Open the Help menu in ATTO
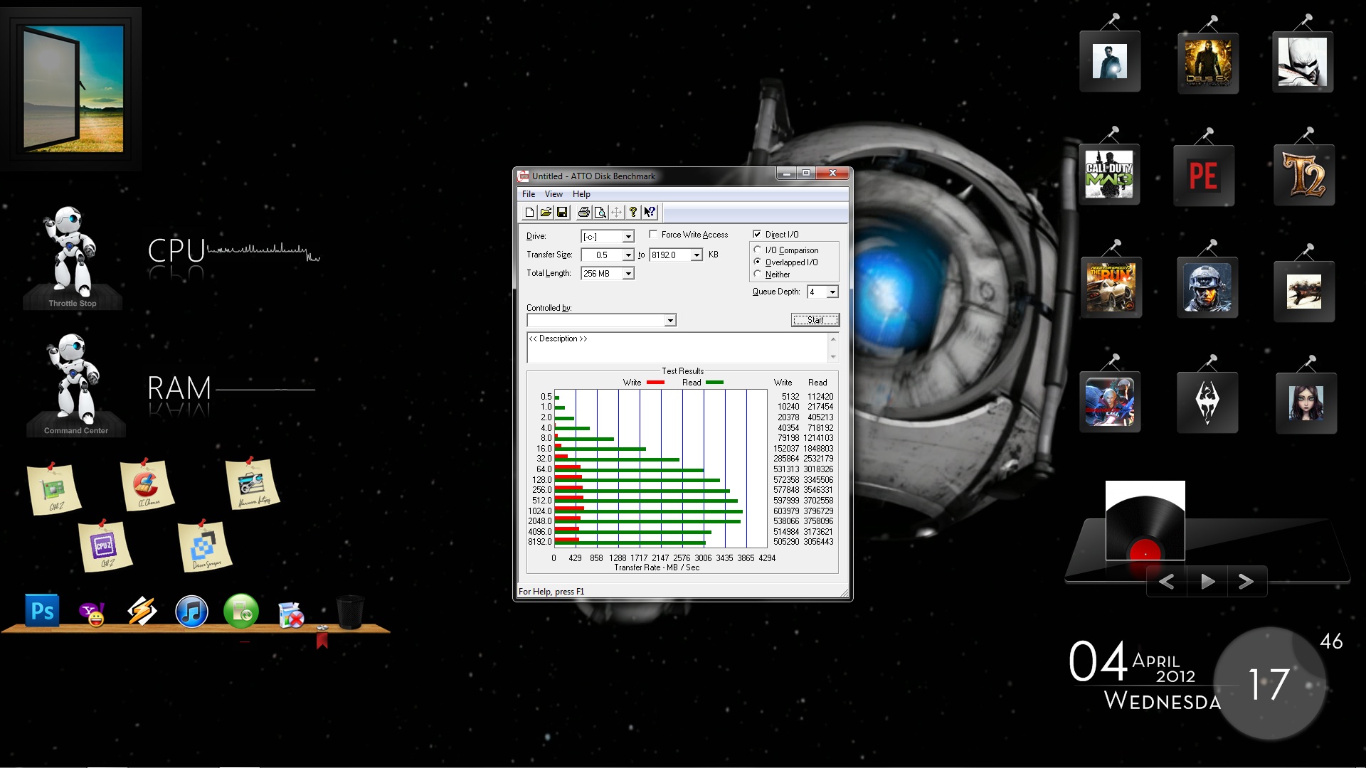1366x768 pixels. click(581, 194)
